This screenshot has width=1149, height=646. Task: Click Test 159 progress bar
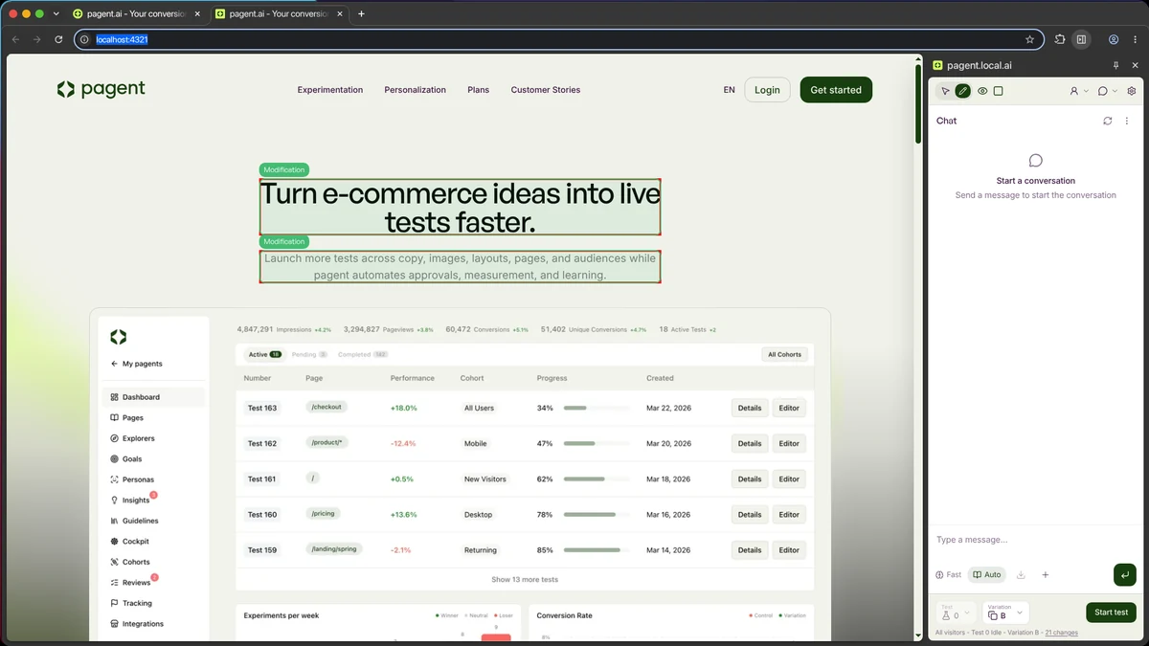597,550
